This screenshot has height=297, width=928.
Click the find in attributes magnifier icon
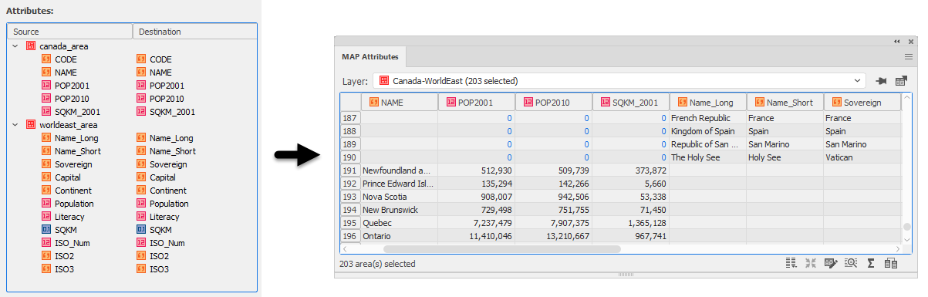point(851,263)
